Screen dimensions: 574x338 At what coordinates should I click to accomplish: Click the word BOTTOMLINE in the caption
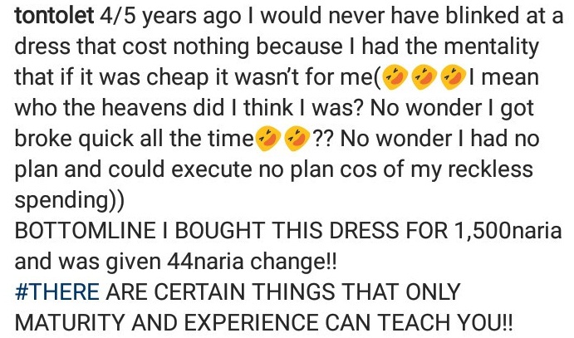pos(85,231)
